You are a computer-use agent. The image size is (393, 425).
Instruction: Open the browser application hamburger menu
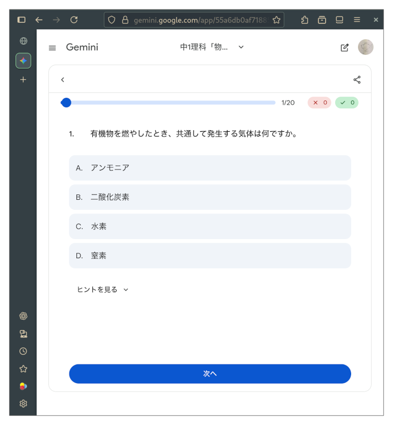tap(357, 20)
